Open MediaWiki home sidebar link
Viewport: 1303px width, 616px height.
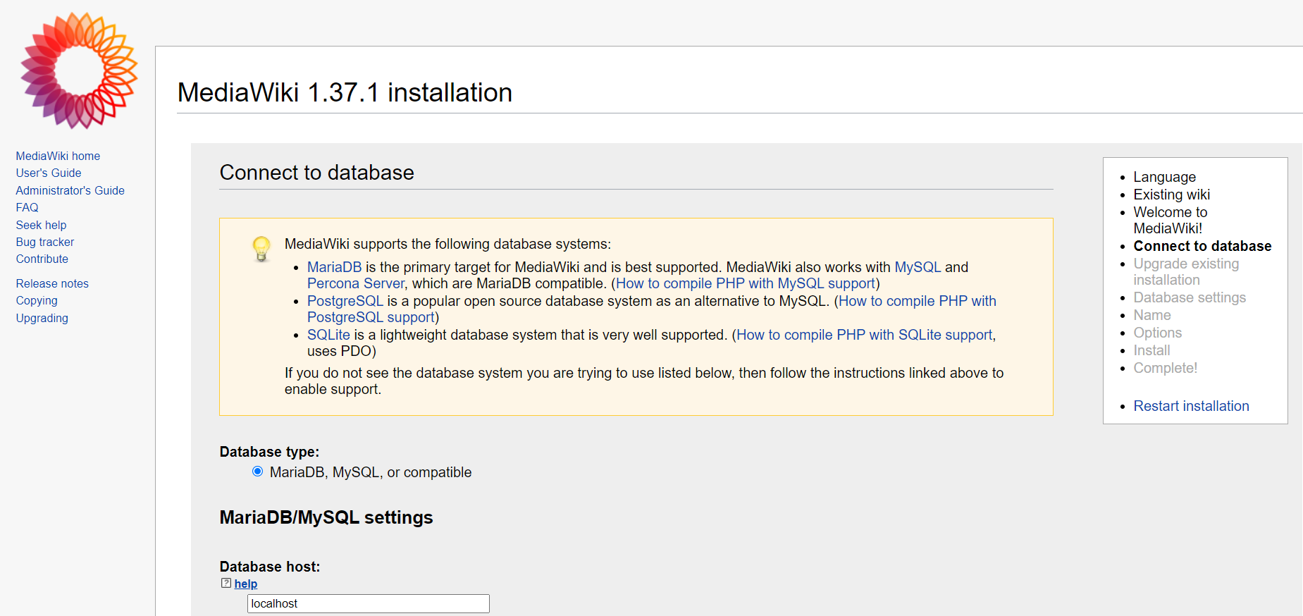pos(58,156)
